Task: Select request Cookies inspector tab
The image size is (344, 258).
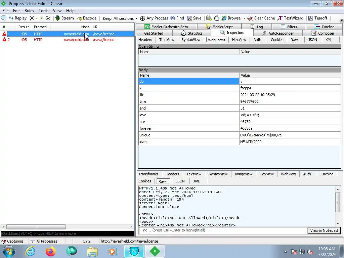Action: [x=277, y=40]
